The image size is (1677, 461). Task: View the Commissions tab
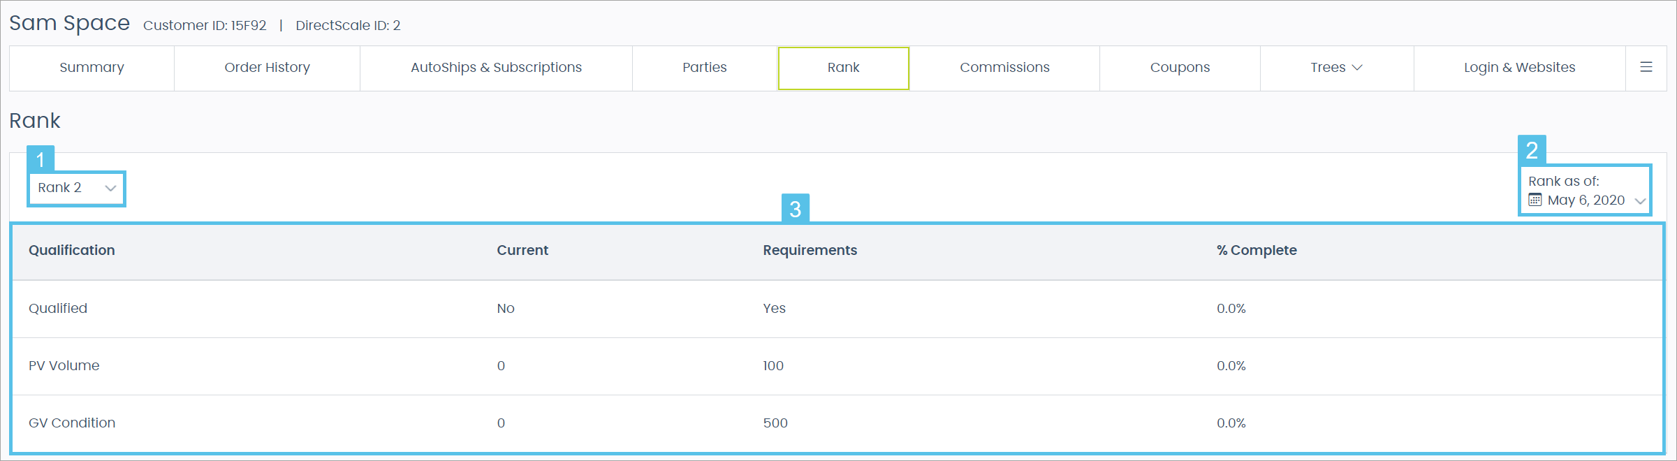(1004, 68)
